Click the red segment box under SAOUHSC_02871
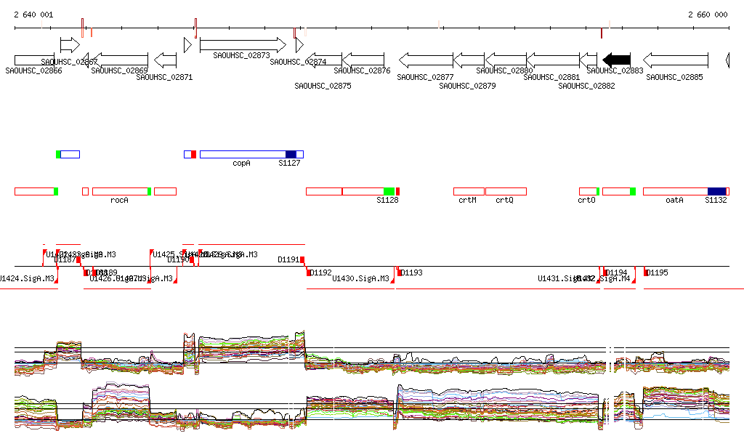The image size is (744, 444). 166,192
